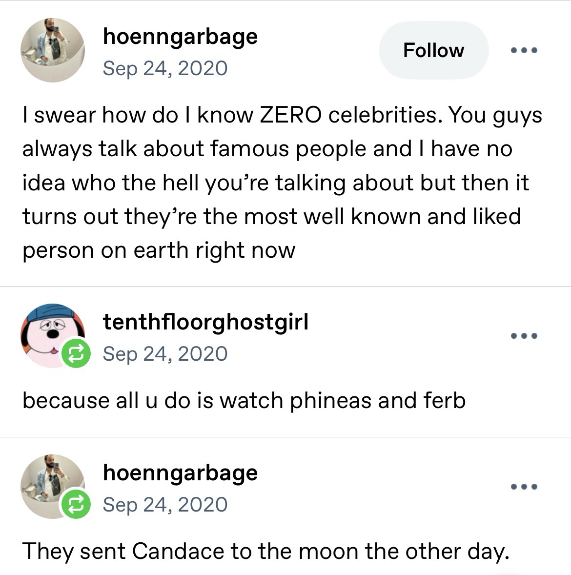
Task: Click the date on the Candace reblog
Action: click(165, 504)
